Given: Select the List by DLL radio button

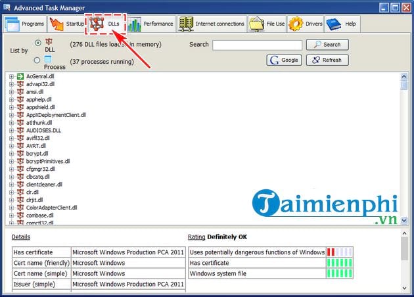Looking at the screenshot, I should point(38,43).
